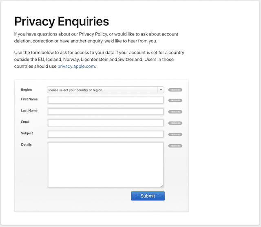The image size is (261, 227).
Task: Click the Privacy Enquiries heading
Action: pyautogui.click(x=62, y=21)
